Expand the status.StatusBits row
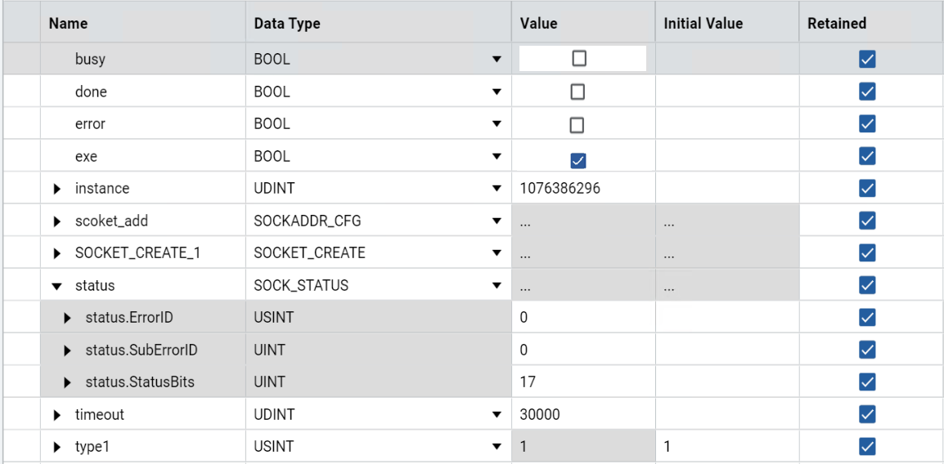 68,382
